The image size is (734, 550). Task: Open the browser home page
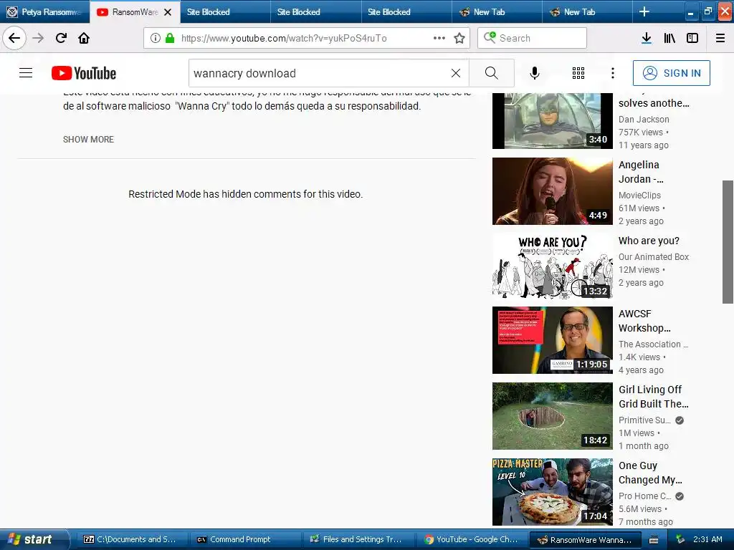84,38
